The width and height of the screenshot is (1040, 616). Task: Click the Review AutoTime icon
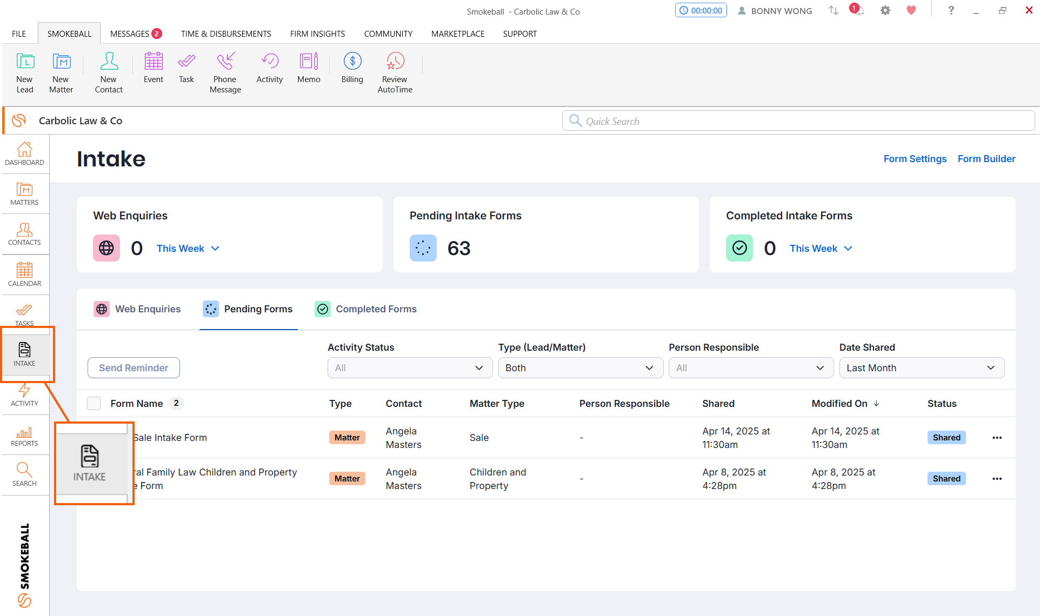(395, 73)
